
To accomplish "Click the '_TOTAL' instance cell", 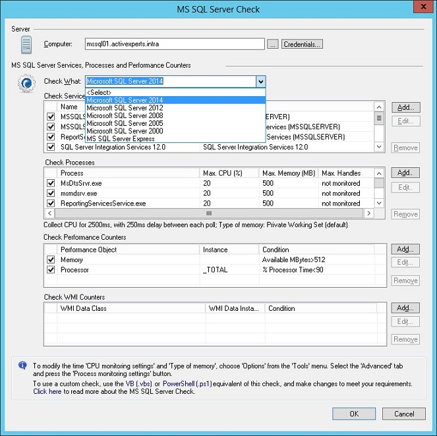I will 215,269.
